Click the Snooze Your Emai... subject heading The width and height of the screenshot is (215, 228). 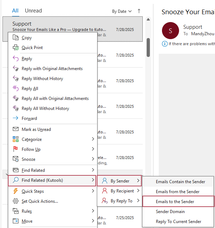click(x=188, y=12)
